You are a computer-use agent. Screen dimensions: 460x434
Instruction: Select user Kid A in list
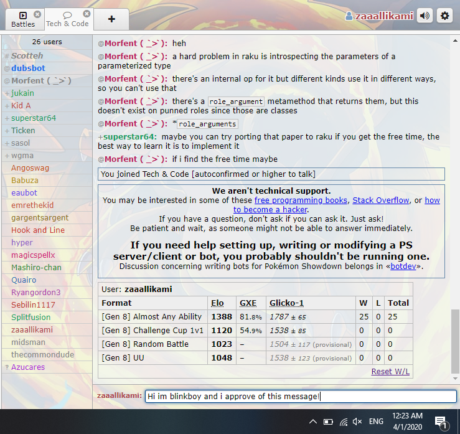pyautogui.click(x=47, y=106)
